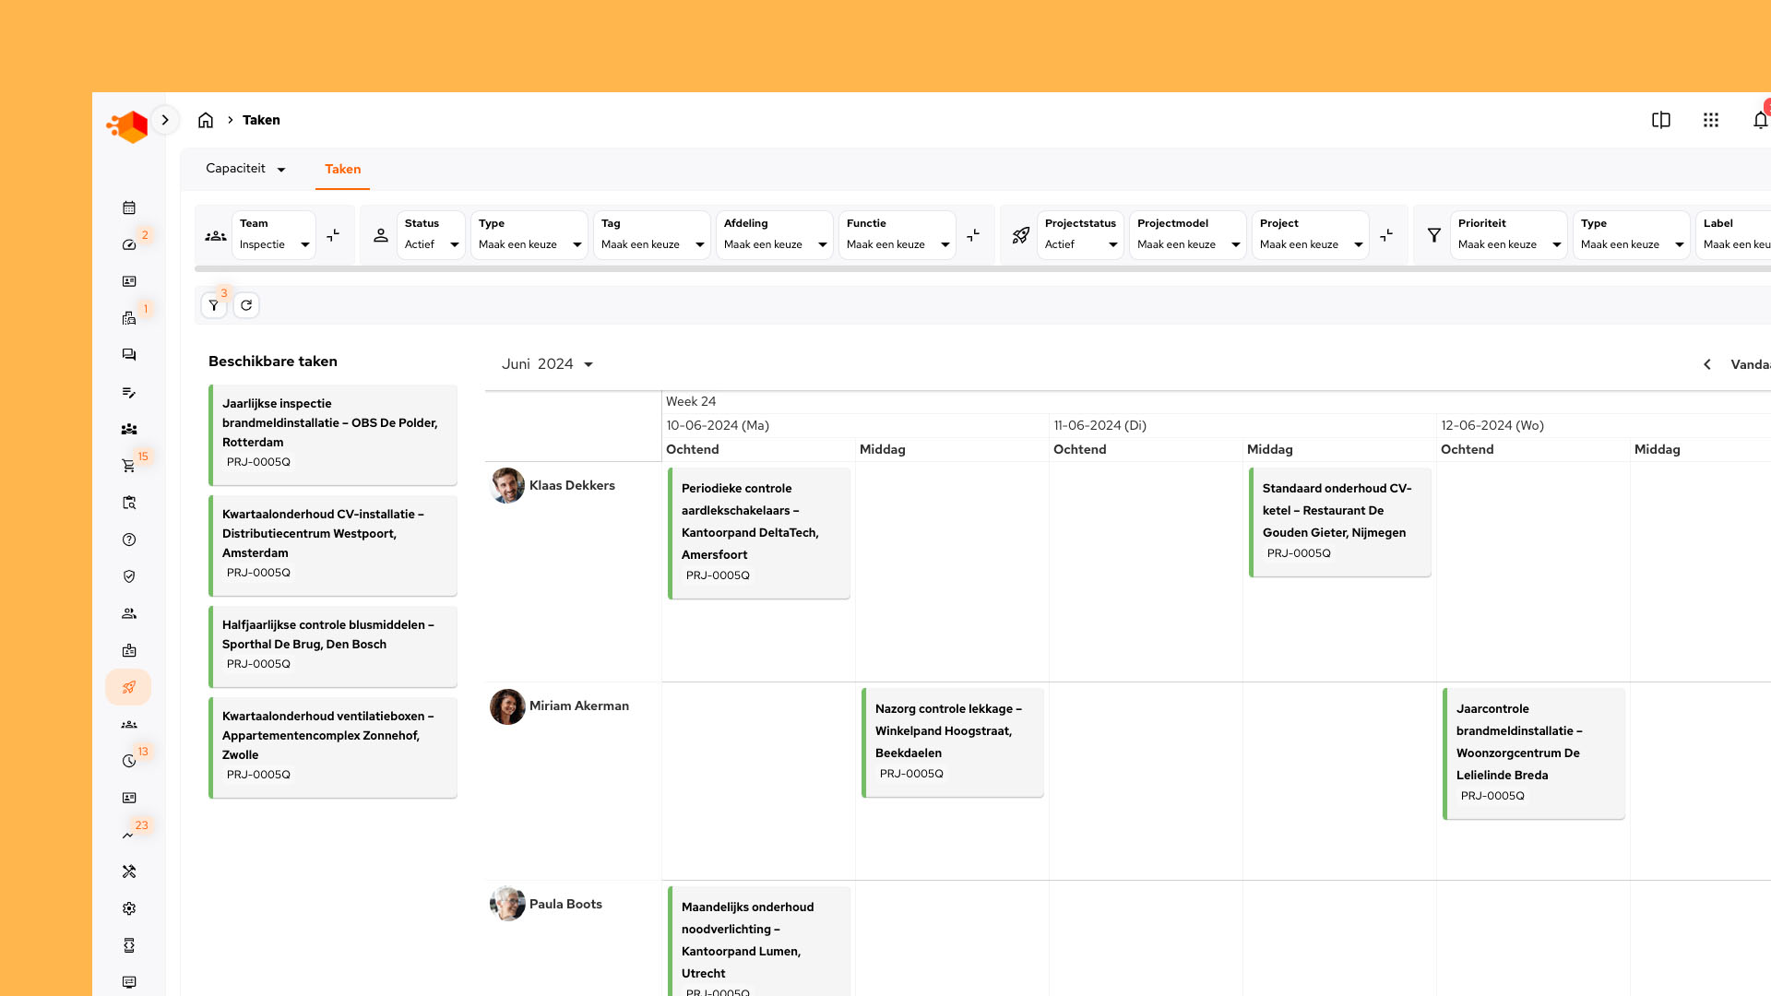
Task: Toggle the split view panel icon
Action: point(1661,120)
